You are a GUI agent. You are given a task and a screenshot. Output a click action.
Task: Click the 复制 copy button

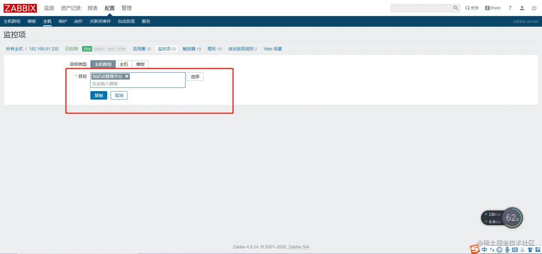click(x=99, y=95)
